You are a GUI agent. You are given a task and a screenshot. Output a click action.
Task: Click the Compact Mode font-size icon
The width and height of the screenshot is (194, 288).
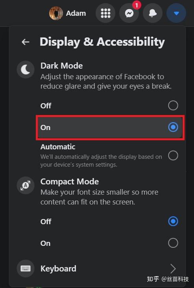(26, 185)
